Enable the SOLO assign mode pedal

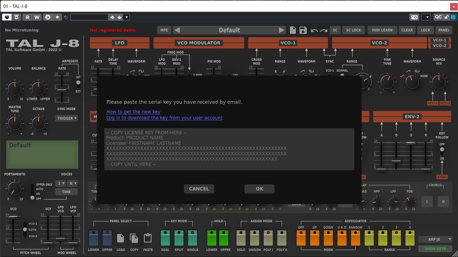(x=241, y=238)
